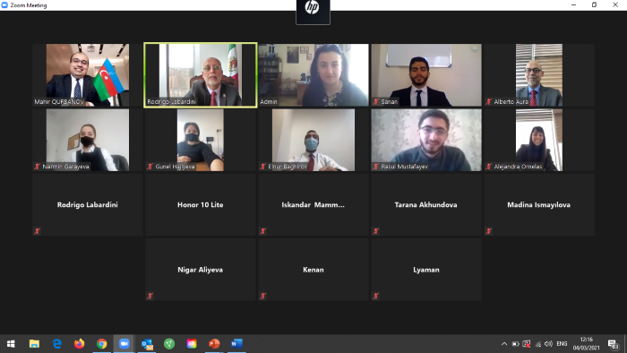Select the muted mic icon on Sanan's video
627x353 pixels.
pos(375,102)
